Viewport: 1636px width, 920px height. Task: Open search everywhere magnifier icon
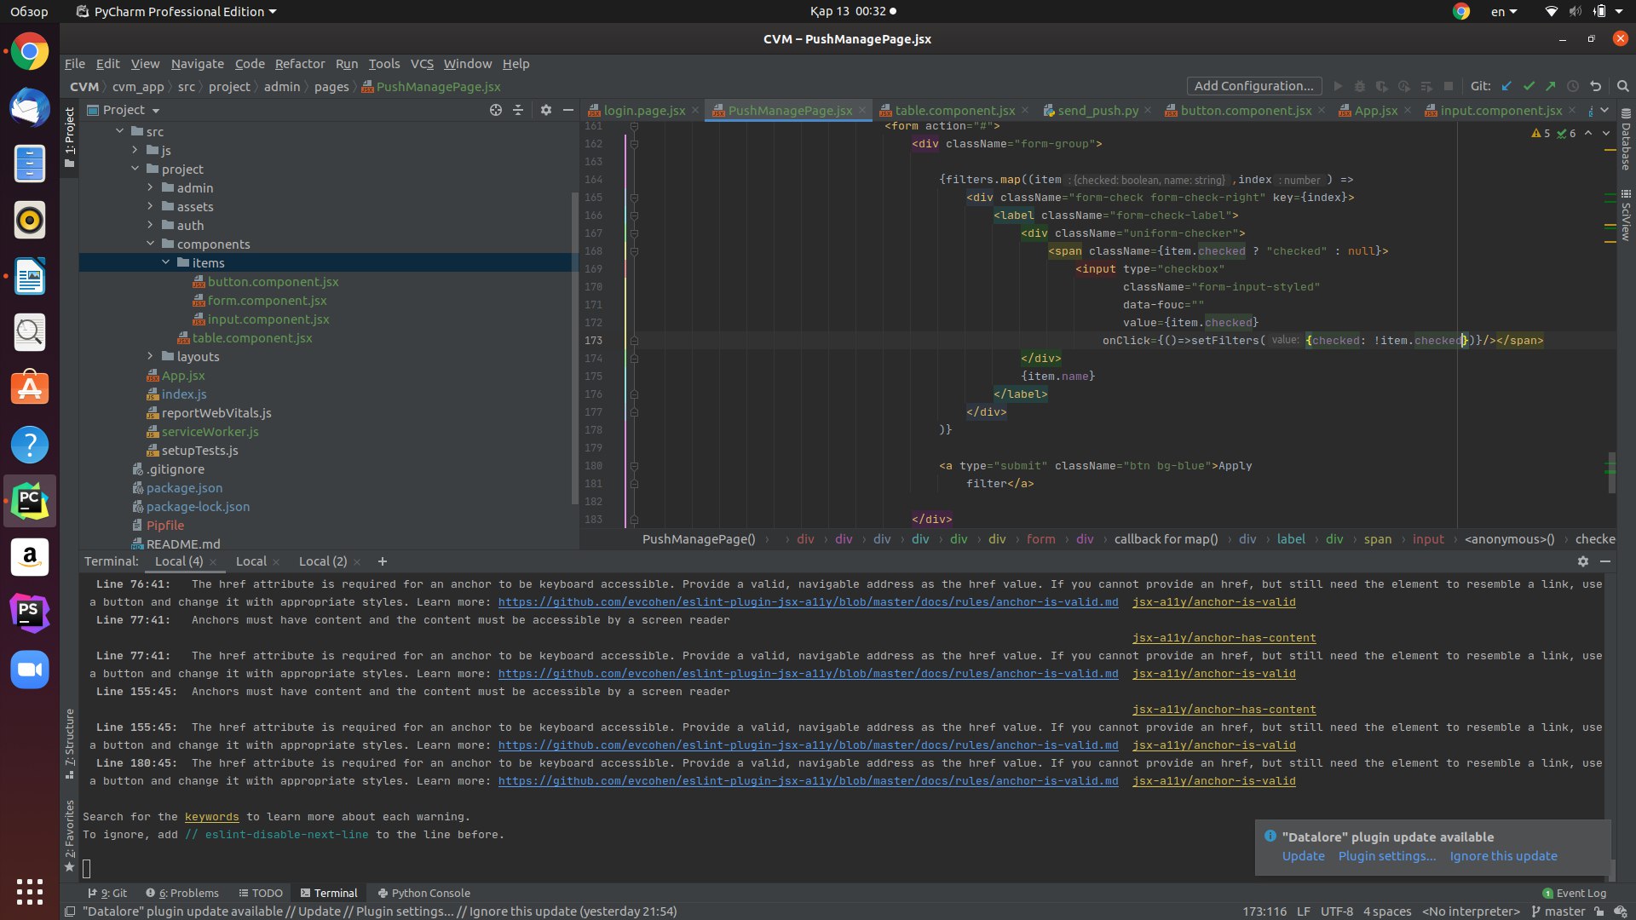click(1622, 86)
